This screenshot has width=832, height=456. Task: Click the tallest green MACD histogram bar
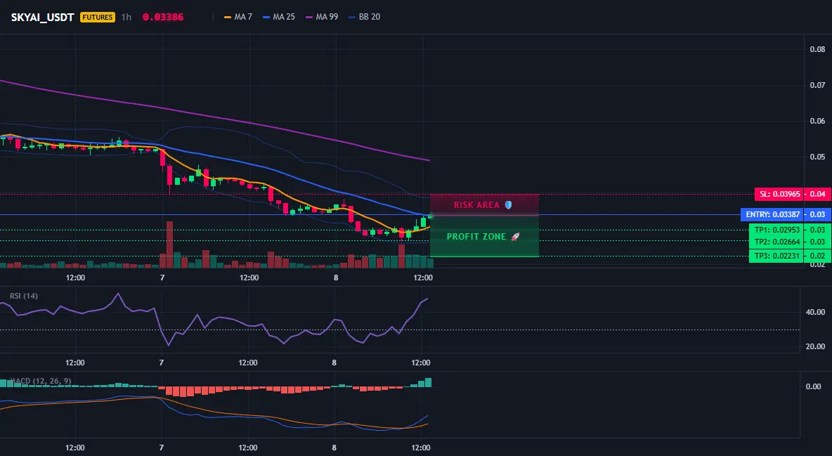pos(428,382)
